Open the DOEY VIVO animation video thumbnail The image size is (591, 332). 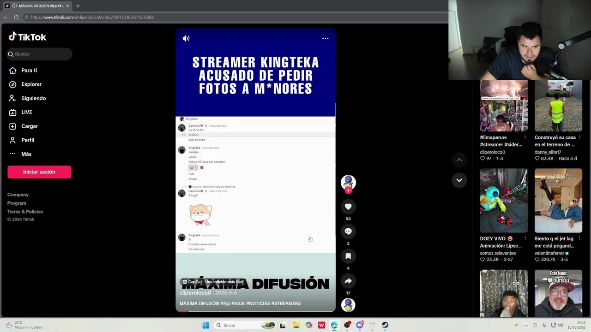coord(504,201)
